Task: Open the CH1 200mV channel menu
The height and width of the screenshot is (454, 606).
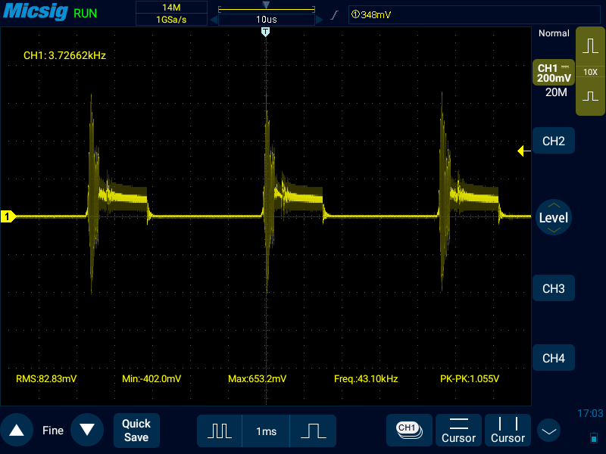Action: pos(554,73)
